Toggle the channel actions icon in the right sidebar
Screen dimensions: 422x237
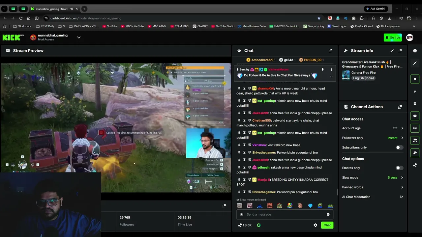coord(415,141)
